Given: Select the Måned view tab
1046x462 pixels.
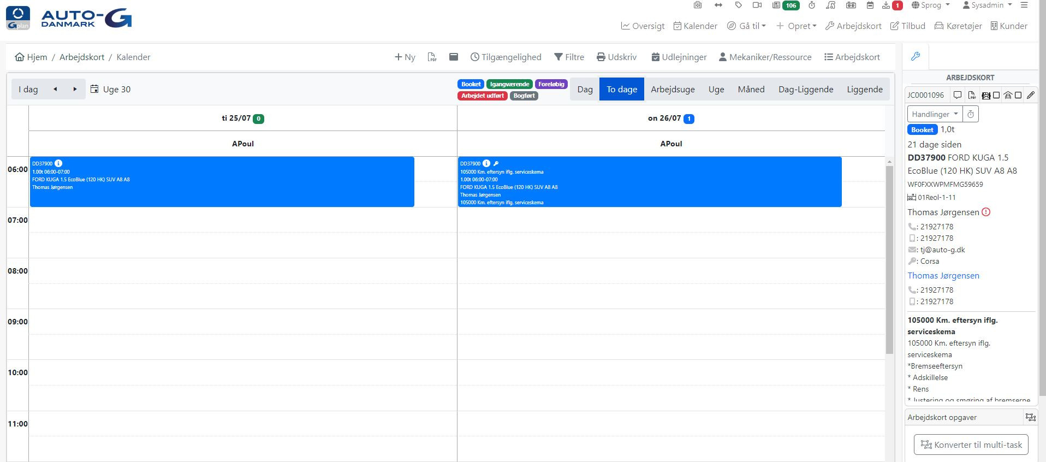Looking at the screenshot, I should pyautogui.click(x=751, y=90).
